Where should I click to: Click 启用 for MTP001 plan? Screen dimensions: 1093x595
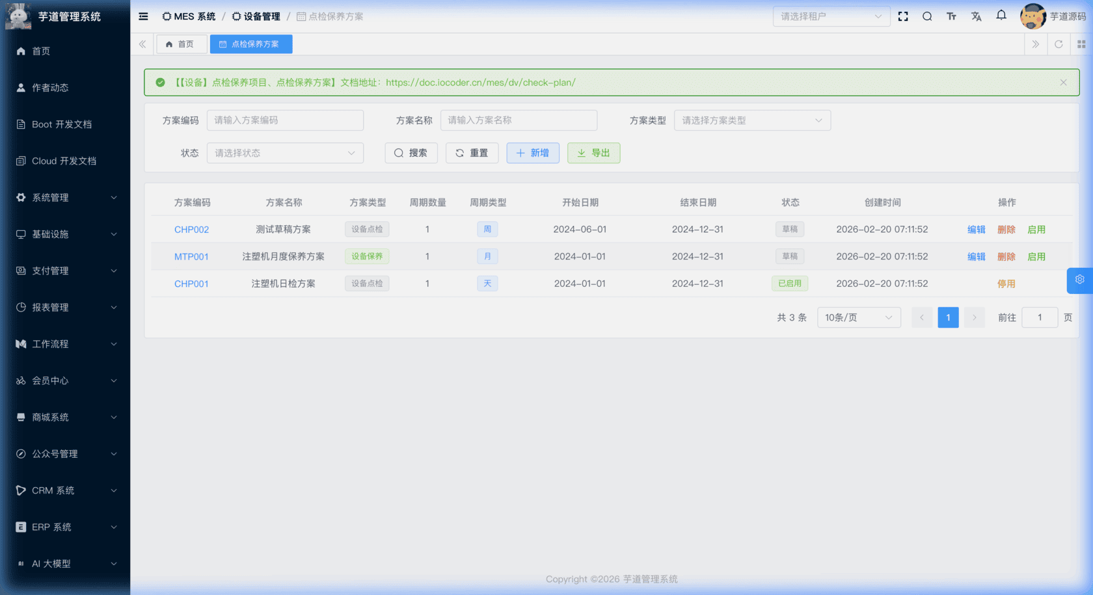1036,256
